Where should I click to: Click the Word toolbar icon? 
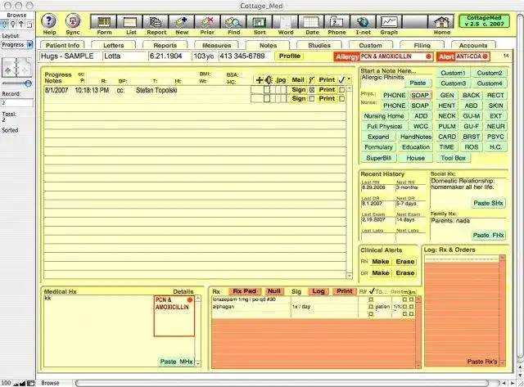[286, 22]
